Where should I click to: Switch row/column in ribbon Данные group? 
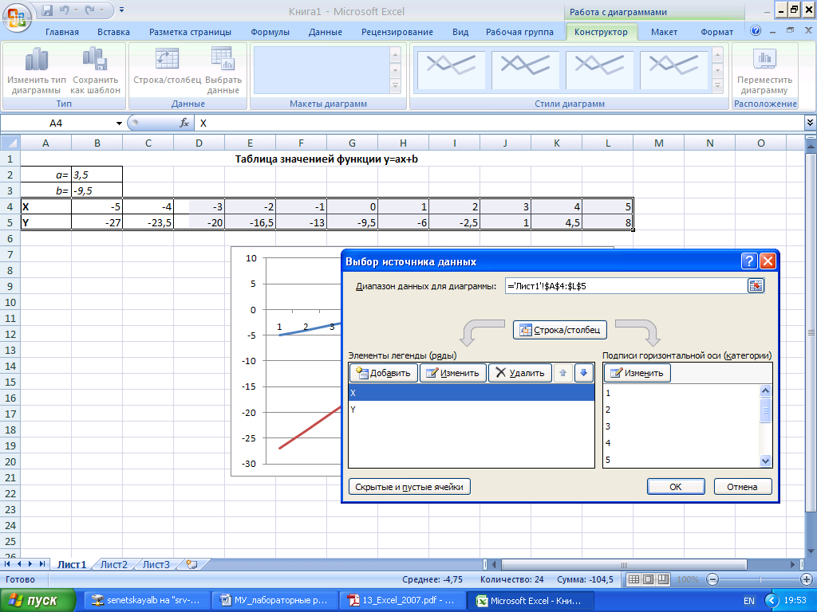167,66
